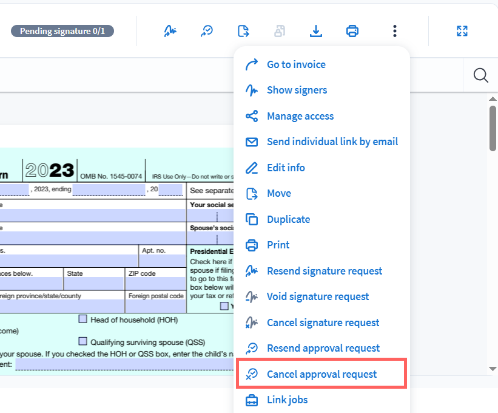Choose Cancel approval request option
Screen dimensions: 498x413
(x=321, y=374)
